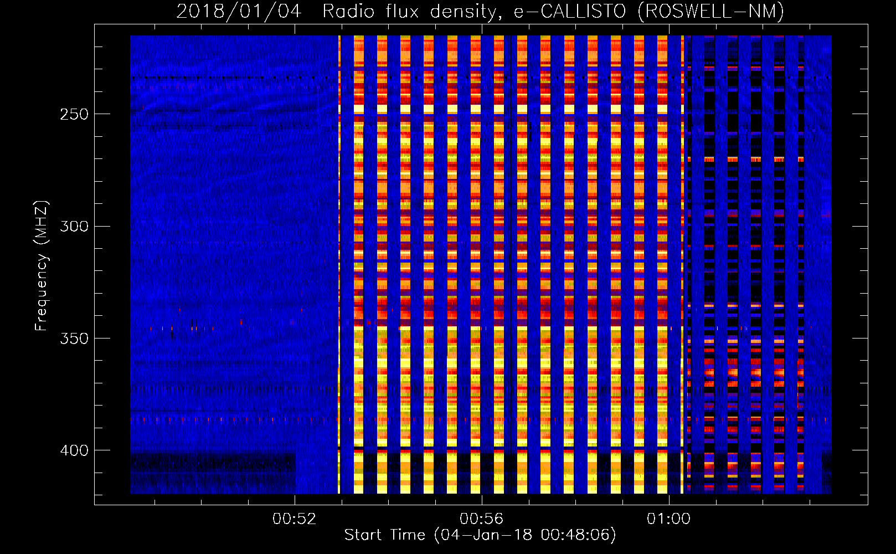Screen dimensions: 896x554
Task: Click the 01:00 time tick label
Action: tap(669, 519)
